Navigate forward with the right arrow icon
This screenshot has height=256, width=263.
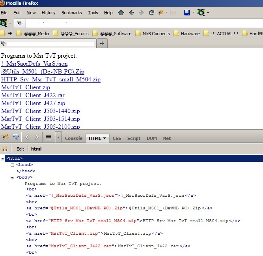tap(142, 13)
